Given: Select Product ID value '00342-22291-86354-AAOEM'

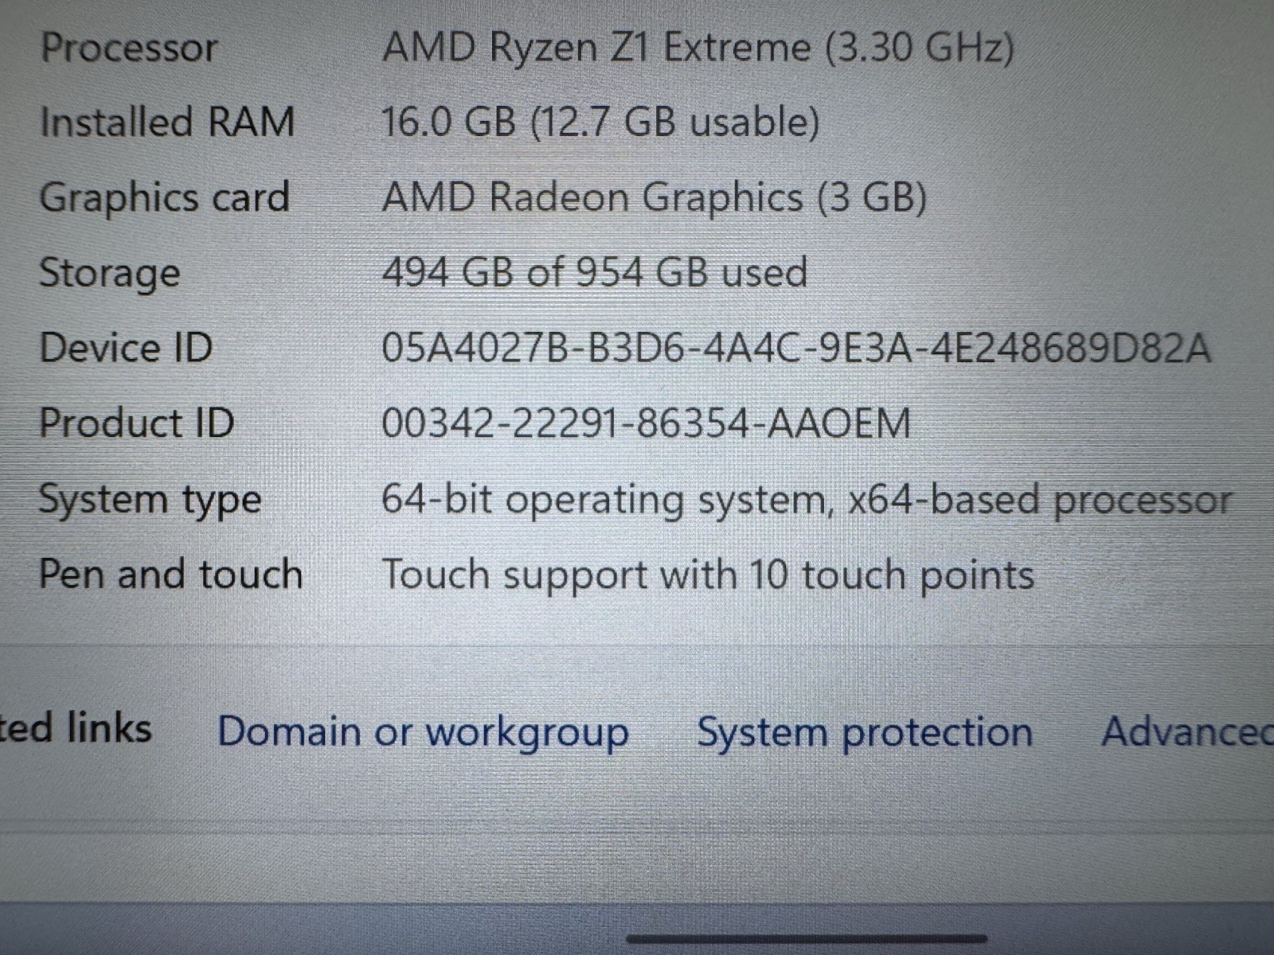Looking at the screenshot, I should coord(647,423).
